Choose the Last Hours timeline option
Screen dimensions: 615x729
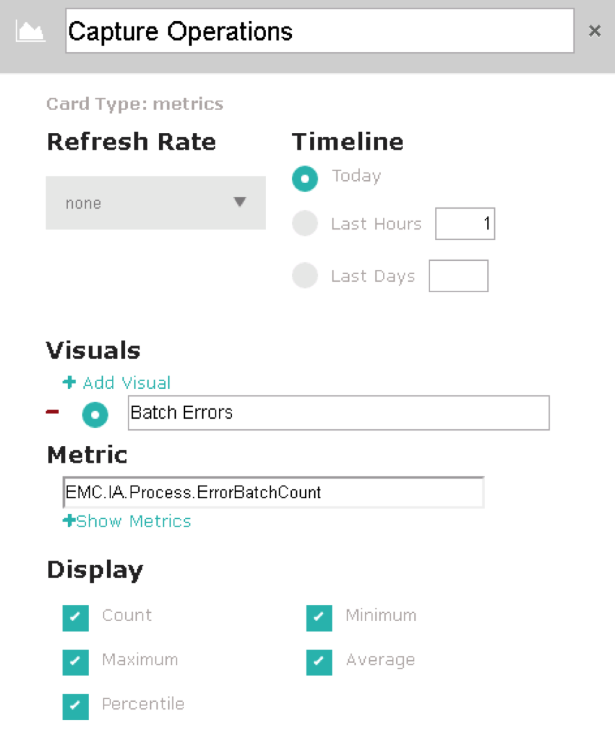tap(304, 223)
